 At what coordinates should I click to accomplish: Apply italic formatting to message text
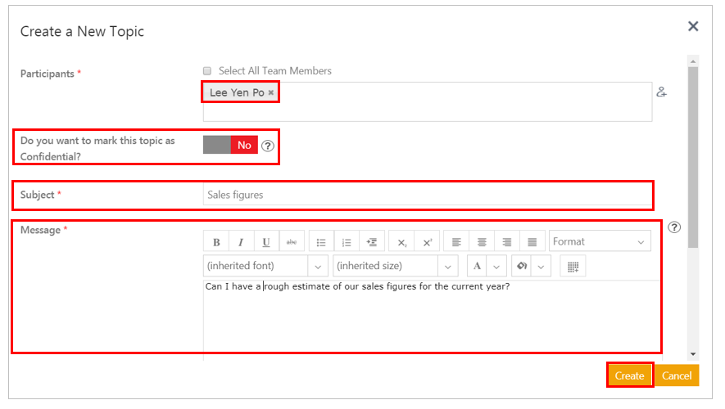pos(241,242)
